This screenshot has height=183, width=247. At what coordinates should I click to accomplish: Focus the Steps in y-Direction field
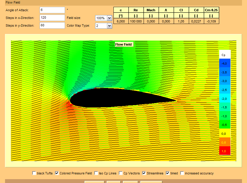pos(52,25)
